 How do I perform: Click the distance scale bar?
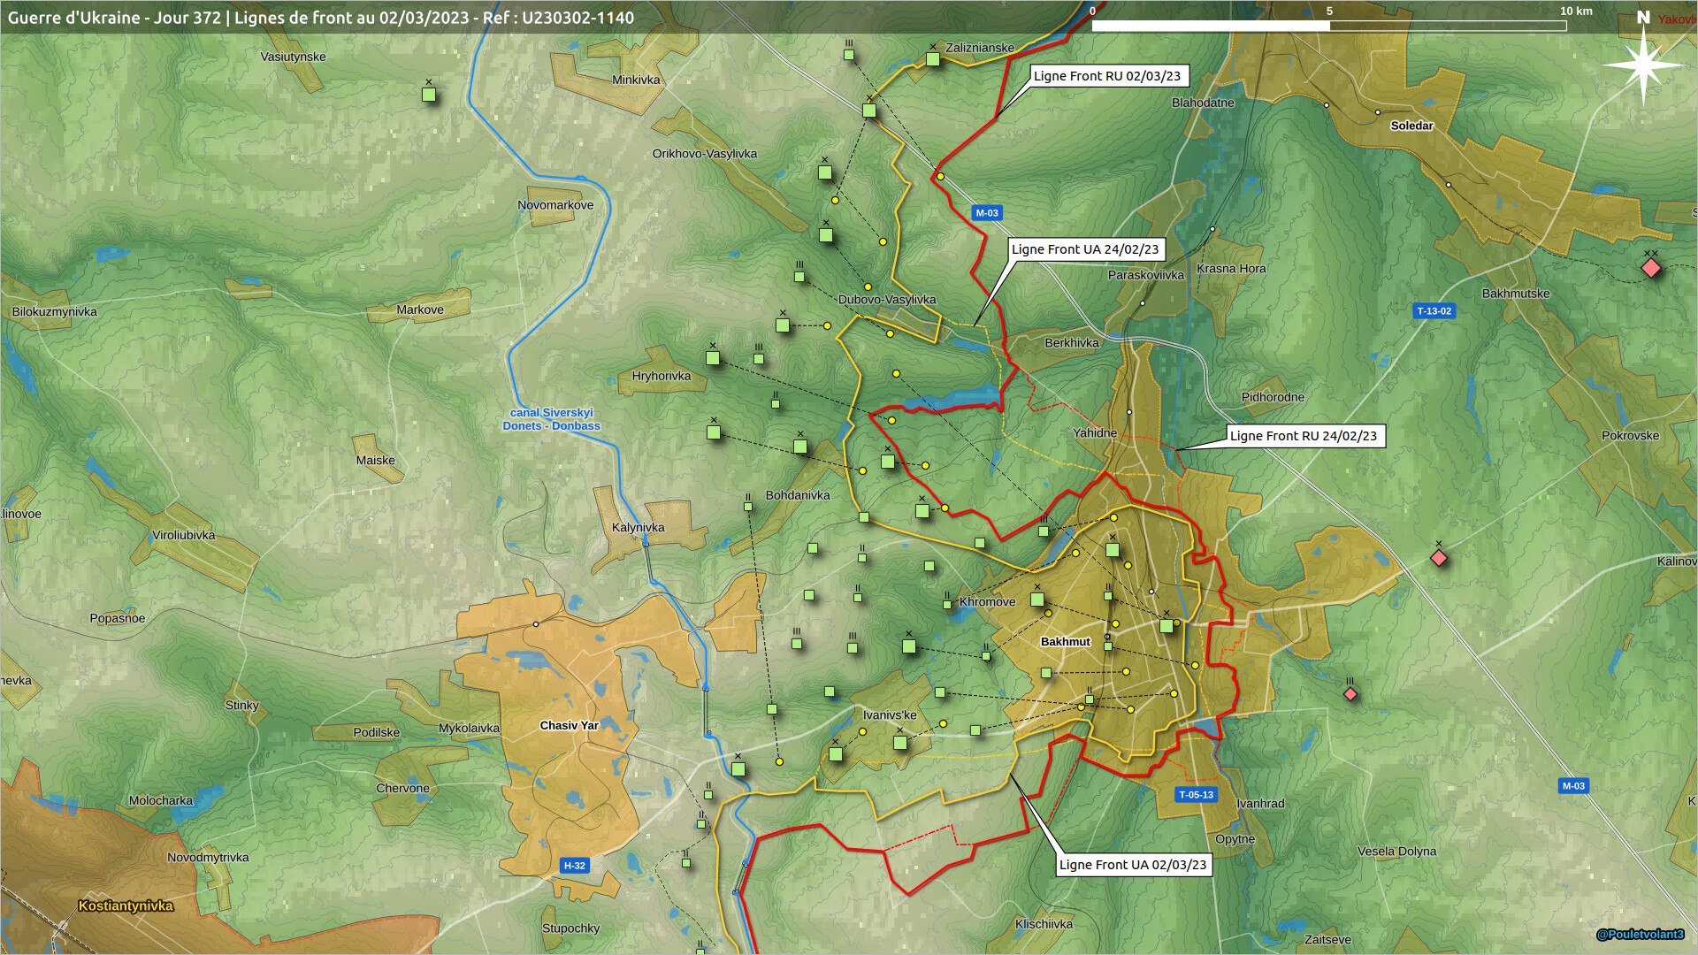[x=1328, y=26]
